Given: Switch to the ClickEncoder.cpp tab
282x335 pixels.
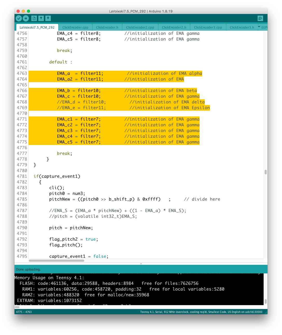Looking at the screenshot, I should click(x=75, y=27).
